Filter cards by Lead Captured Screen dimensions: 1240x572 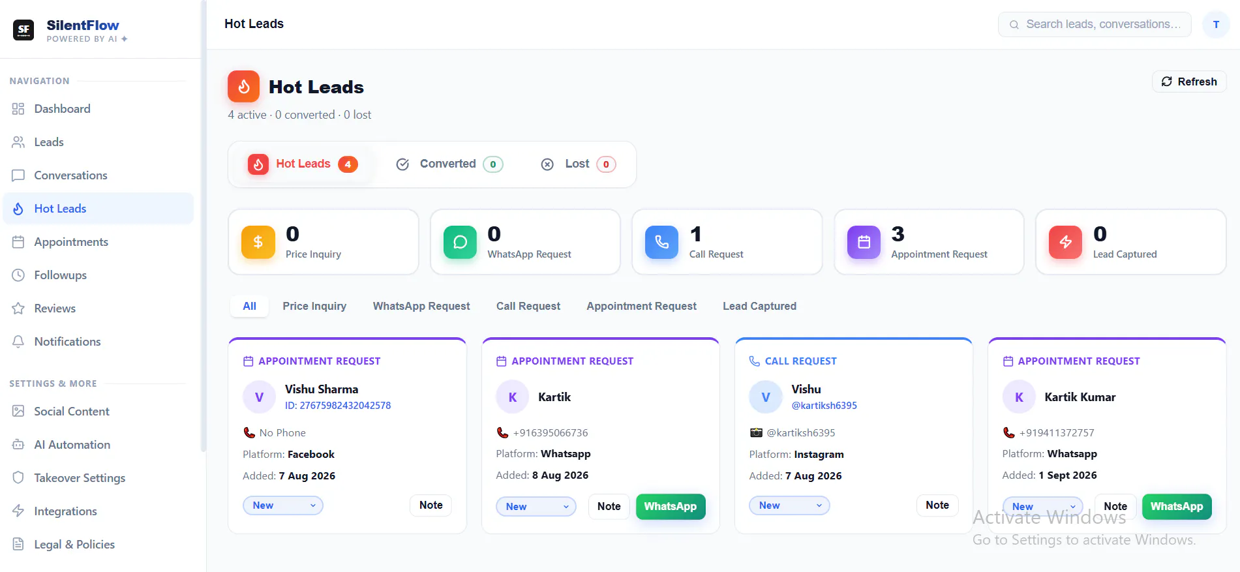click(x=759, y=306)
